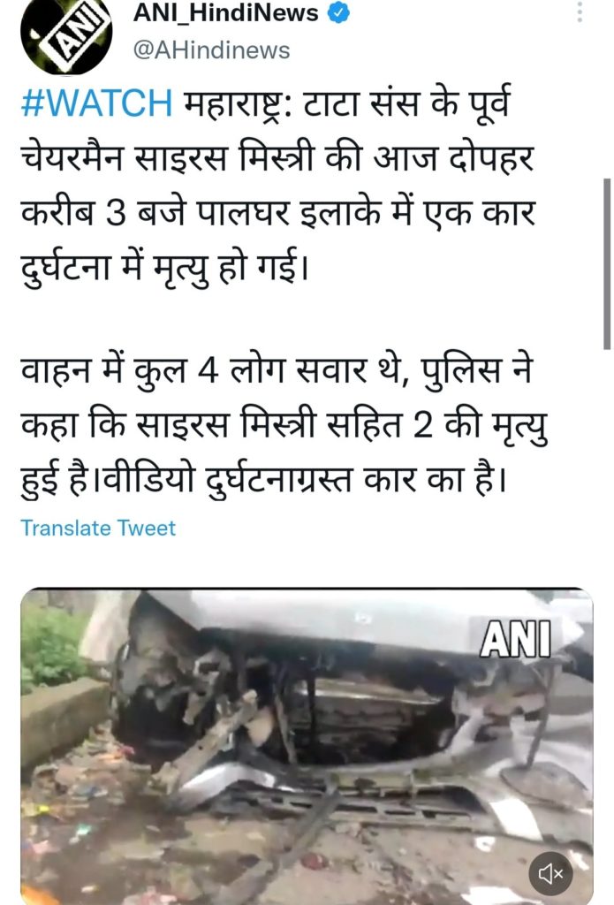Click the second paragraph about 4 passengers

[284, 425]
